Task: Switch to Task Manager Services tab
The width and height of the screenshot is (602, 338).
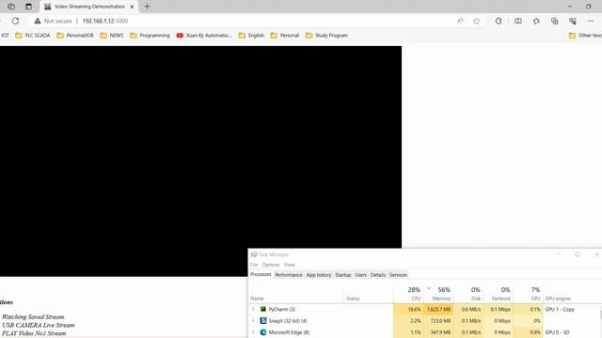Action: [x=398, y=275]
